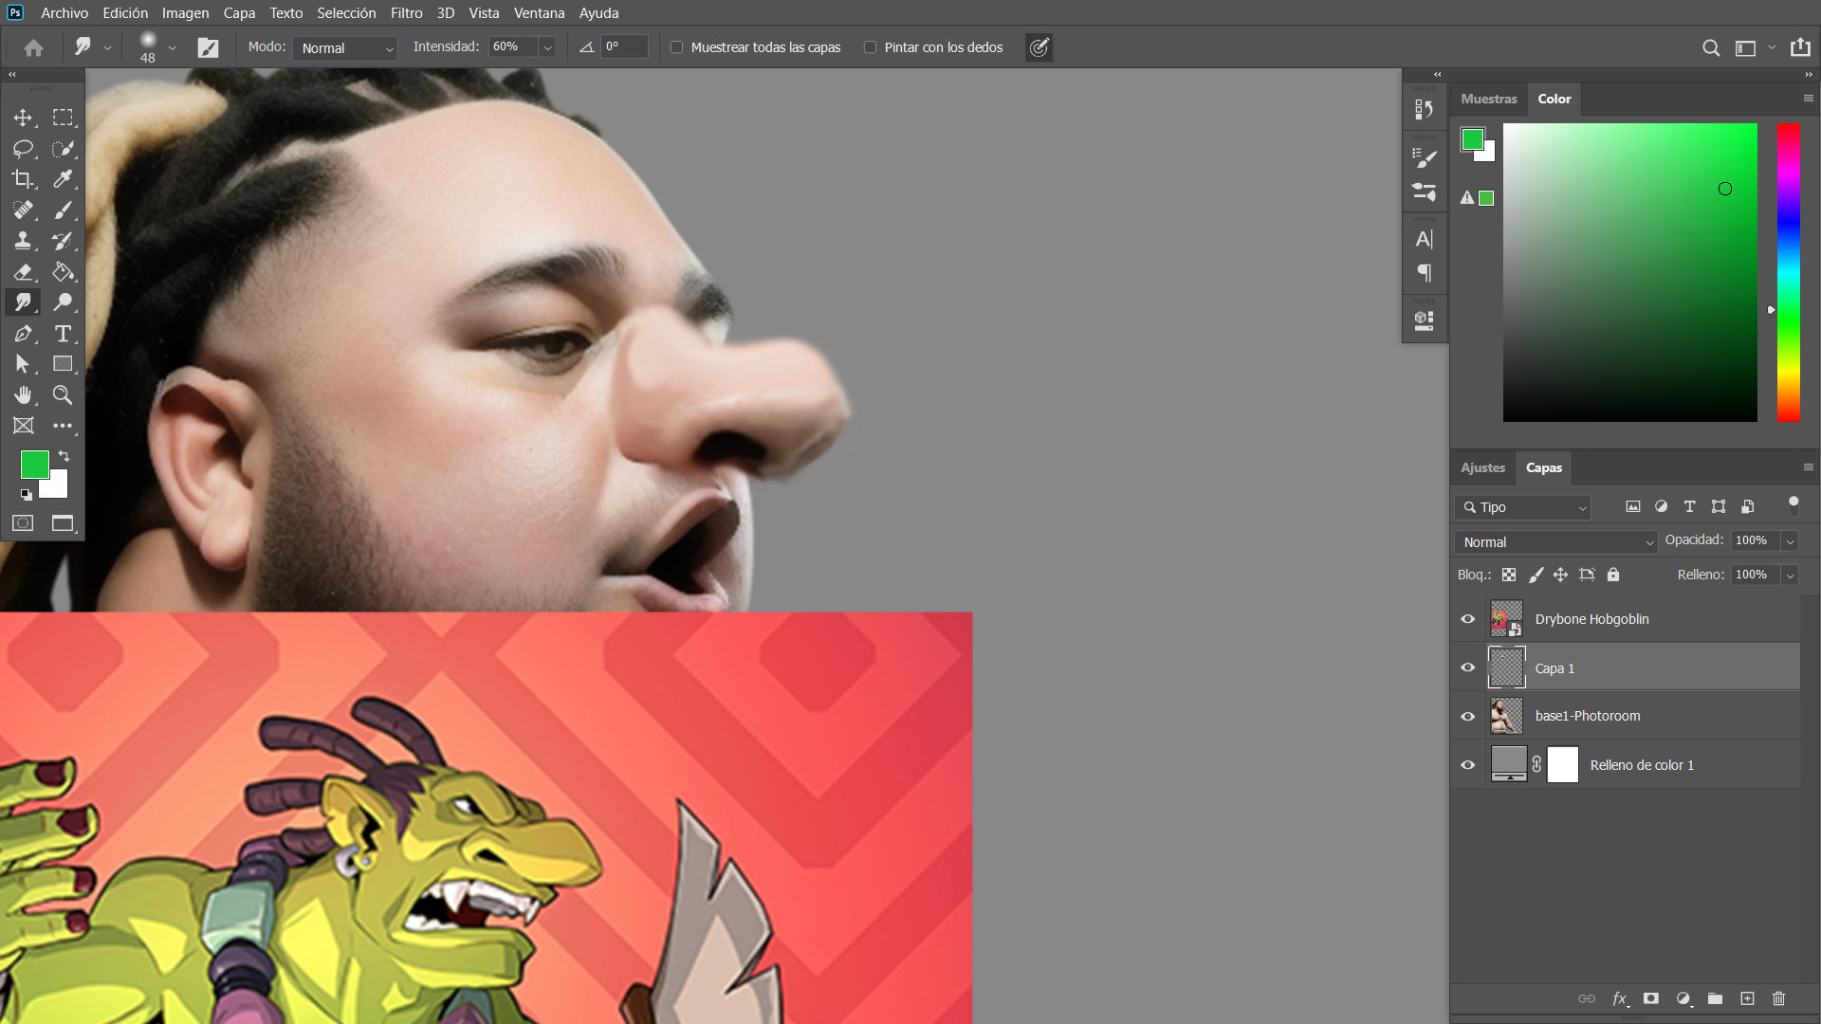Image resolution: width=1821 pixels, height=1024 pixels.
Task: Click the Home icon in options bar
Action: (x=33, y=47)
